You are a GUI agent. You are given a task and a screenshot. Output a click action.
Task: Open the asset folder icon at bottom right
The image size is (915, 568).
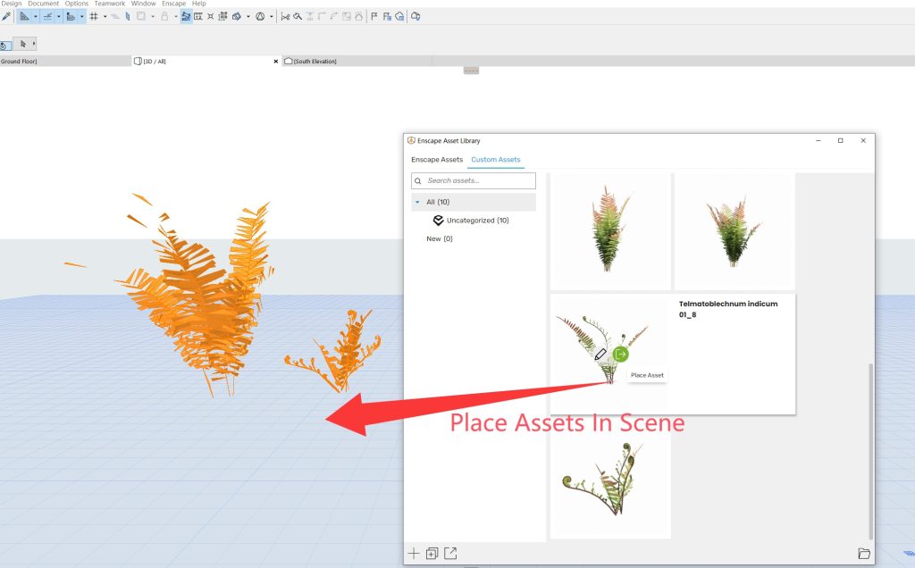click(x=863, y=554)
